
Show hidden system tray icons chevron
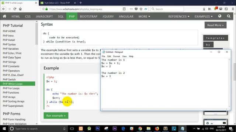click(194, 129)
